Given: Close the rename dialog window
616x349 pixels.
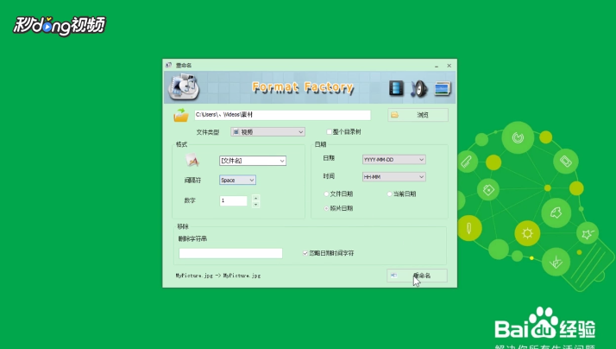Looking at the screenshot, I should point(449,66).
